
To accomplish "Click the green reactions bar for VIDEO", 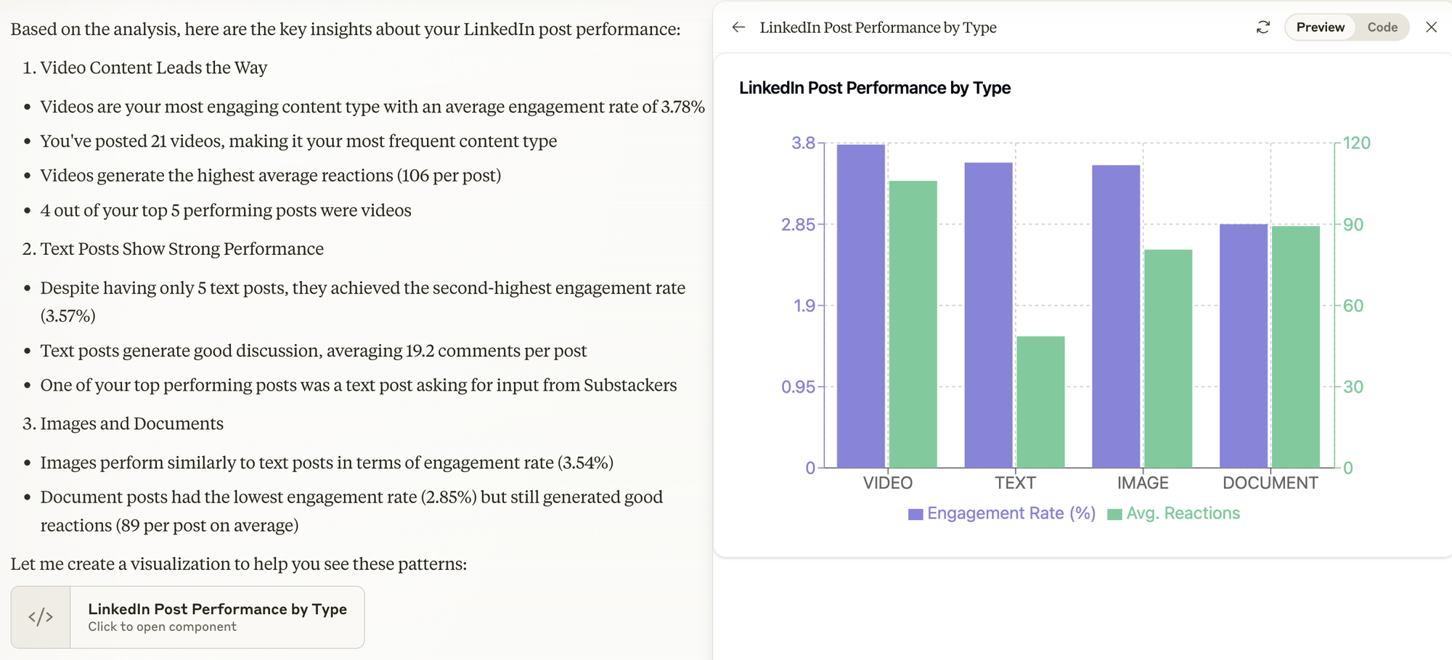I will point(913,324).
